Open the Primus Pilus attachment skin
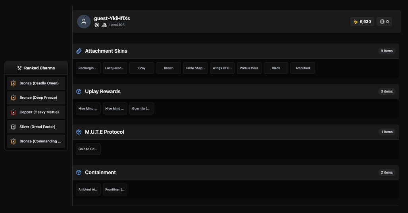 click(x=249, y=68)
